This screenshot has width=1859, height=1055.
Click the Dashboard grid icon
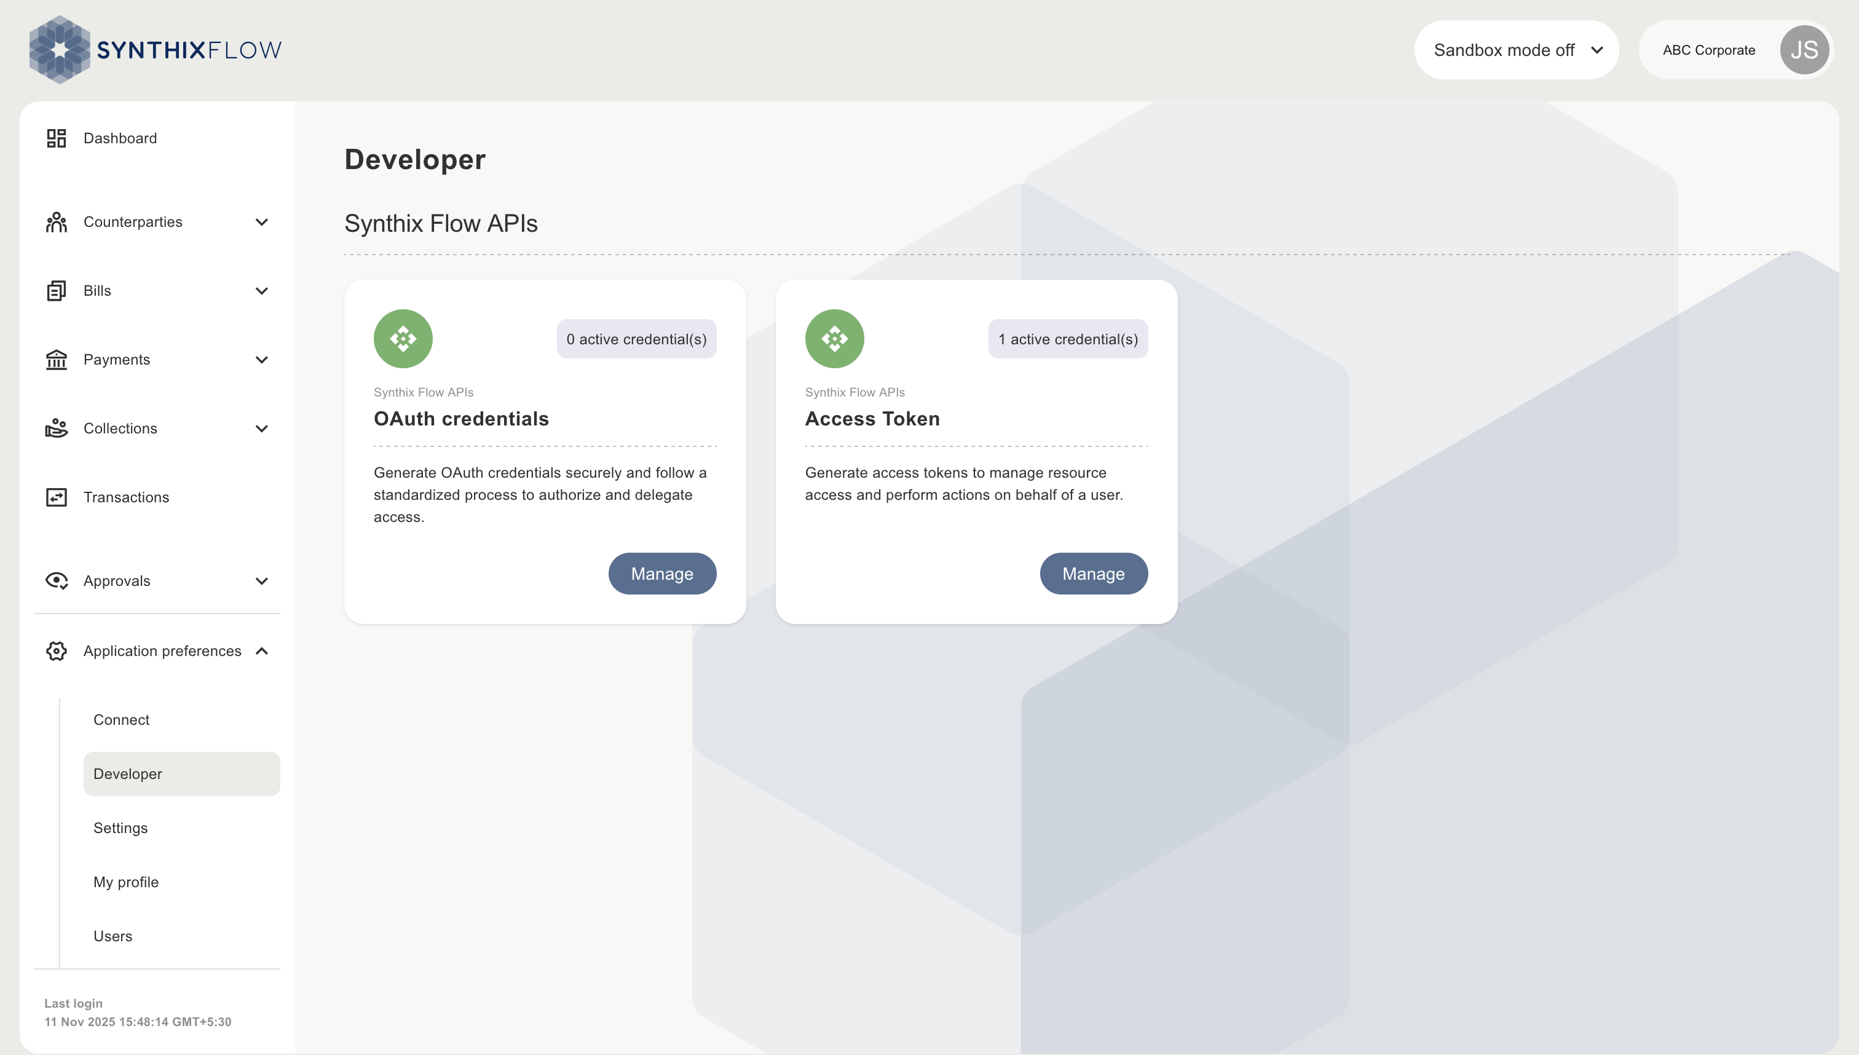click(x=57, y=138)
